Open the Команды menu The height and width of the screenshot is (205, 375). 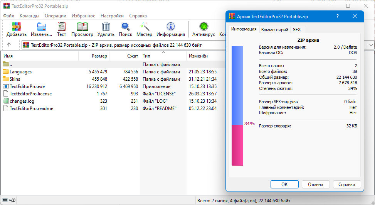pyautogui.click(x=29, y=16)
